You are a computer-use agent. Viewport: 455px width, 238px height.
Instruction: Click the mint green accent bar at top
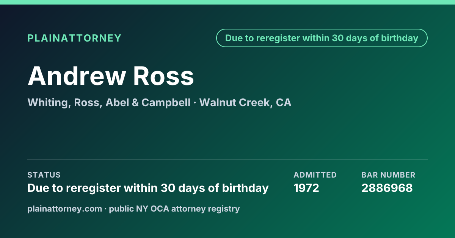pos(227,2)
